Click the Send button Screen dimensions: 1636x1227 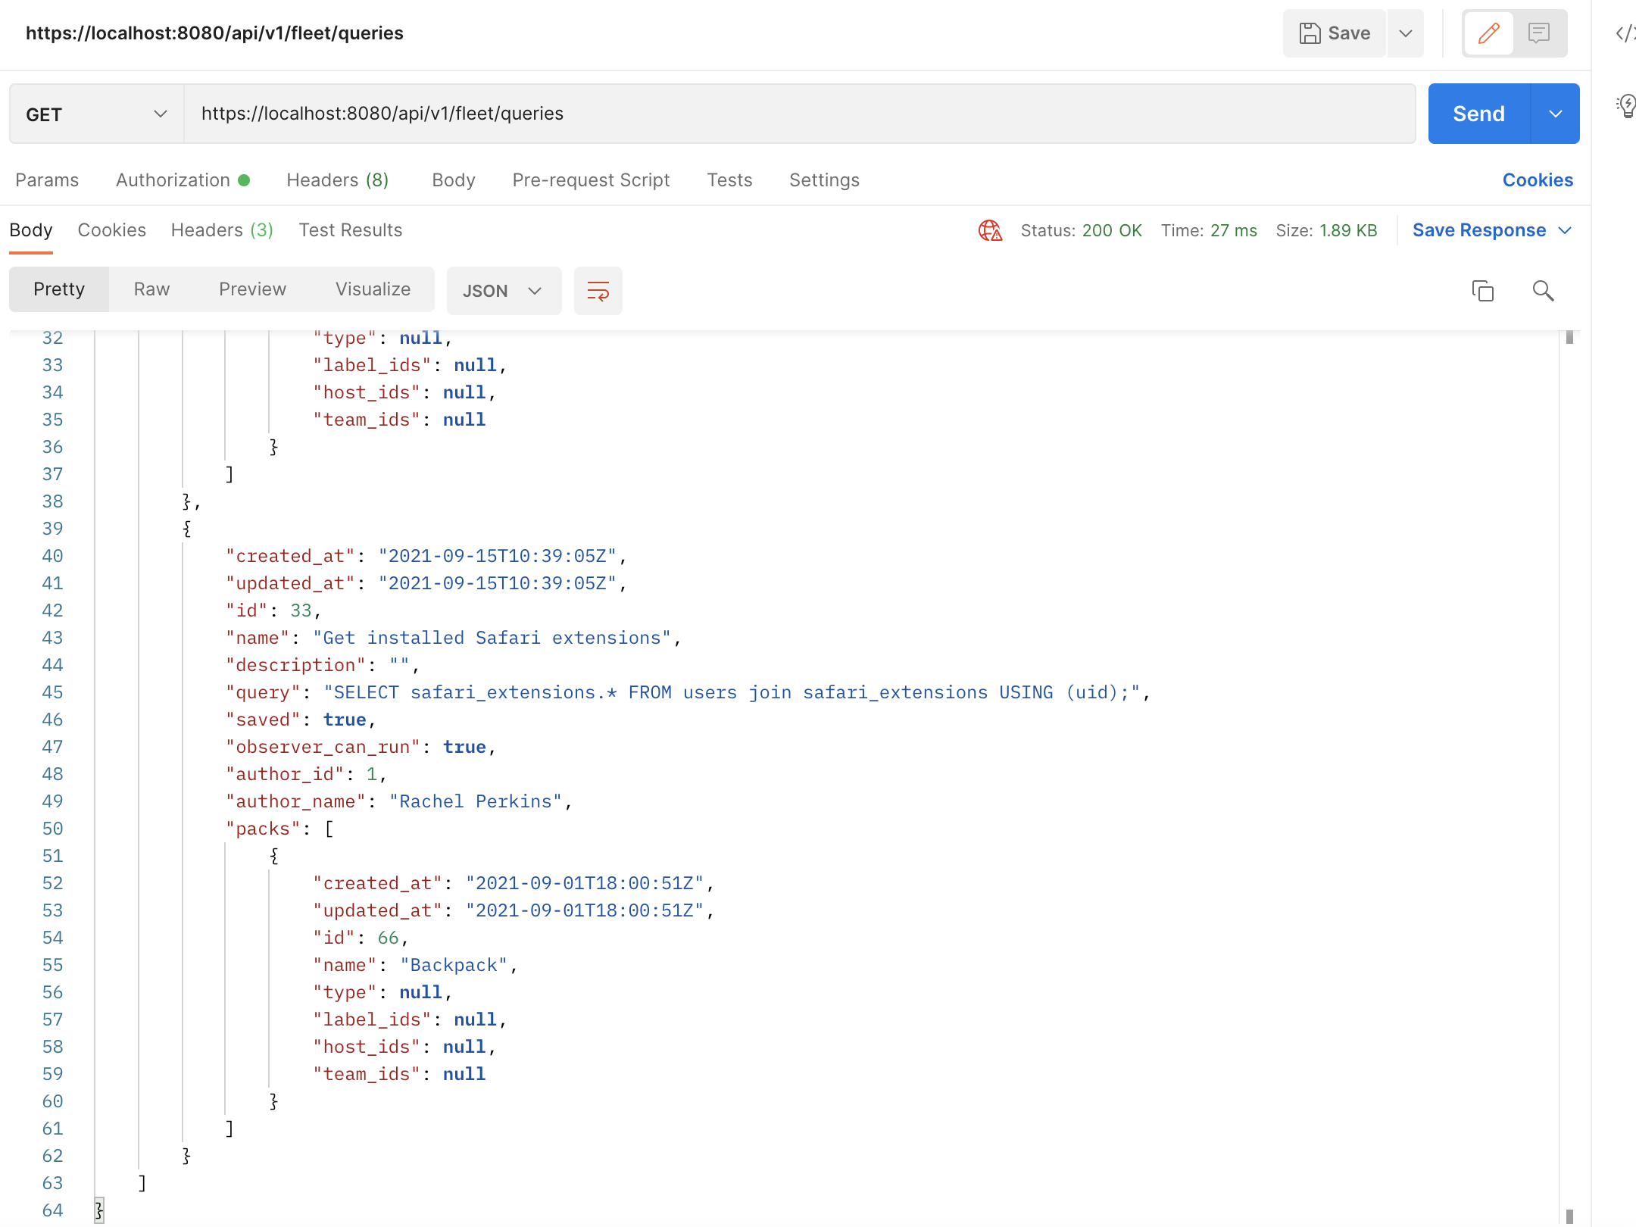[1477, 114]
